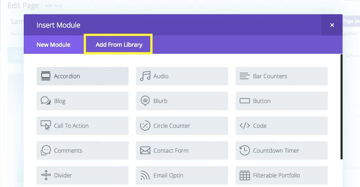Click the Blurb chat bubble icon
This screenshot has height=187, width=360.
click(x=145, y=101)
